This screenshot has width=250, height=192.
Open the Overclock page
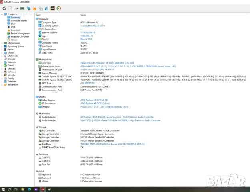pyautogui.click(x=16, y=30)
